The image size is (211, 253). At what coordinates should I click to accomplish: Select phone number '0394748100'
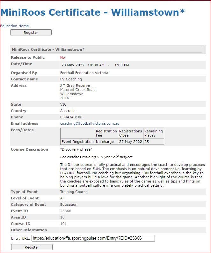[x=71, y=117]
